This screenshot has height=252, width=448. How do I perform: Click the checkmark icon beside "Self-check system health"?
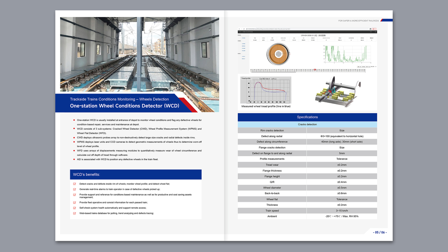pos(75,208)
